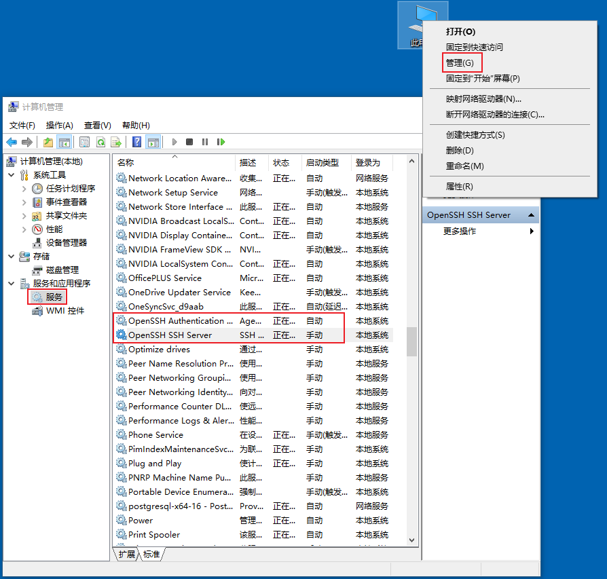
Task: Sort by 描述 column header
Action: point(252,162)
